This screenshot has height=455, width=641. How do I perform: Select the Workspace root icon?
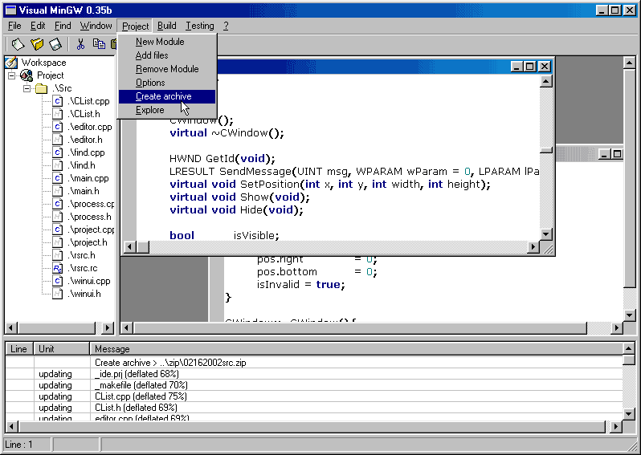(11, 63)
